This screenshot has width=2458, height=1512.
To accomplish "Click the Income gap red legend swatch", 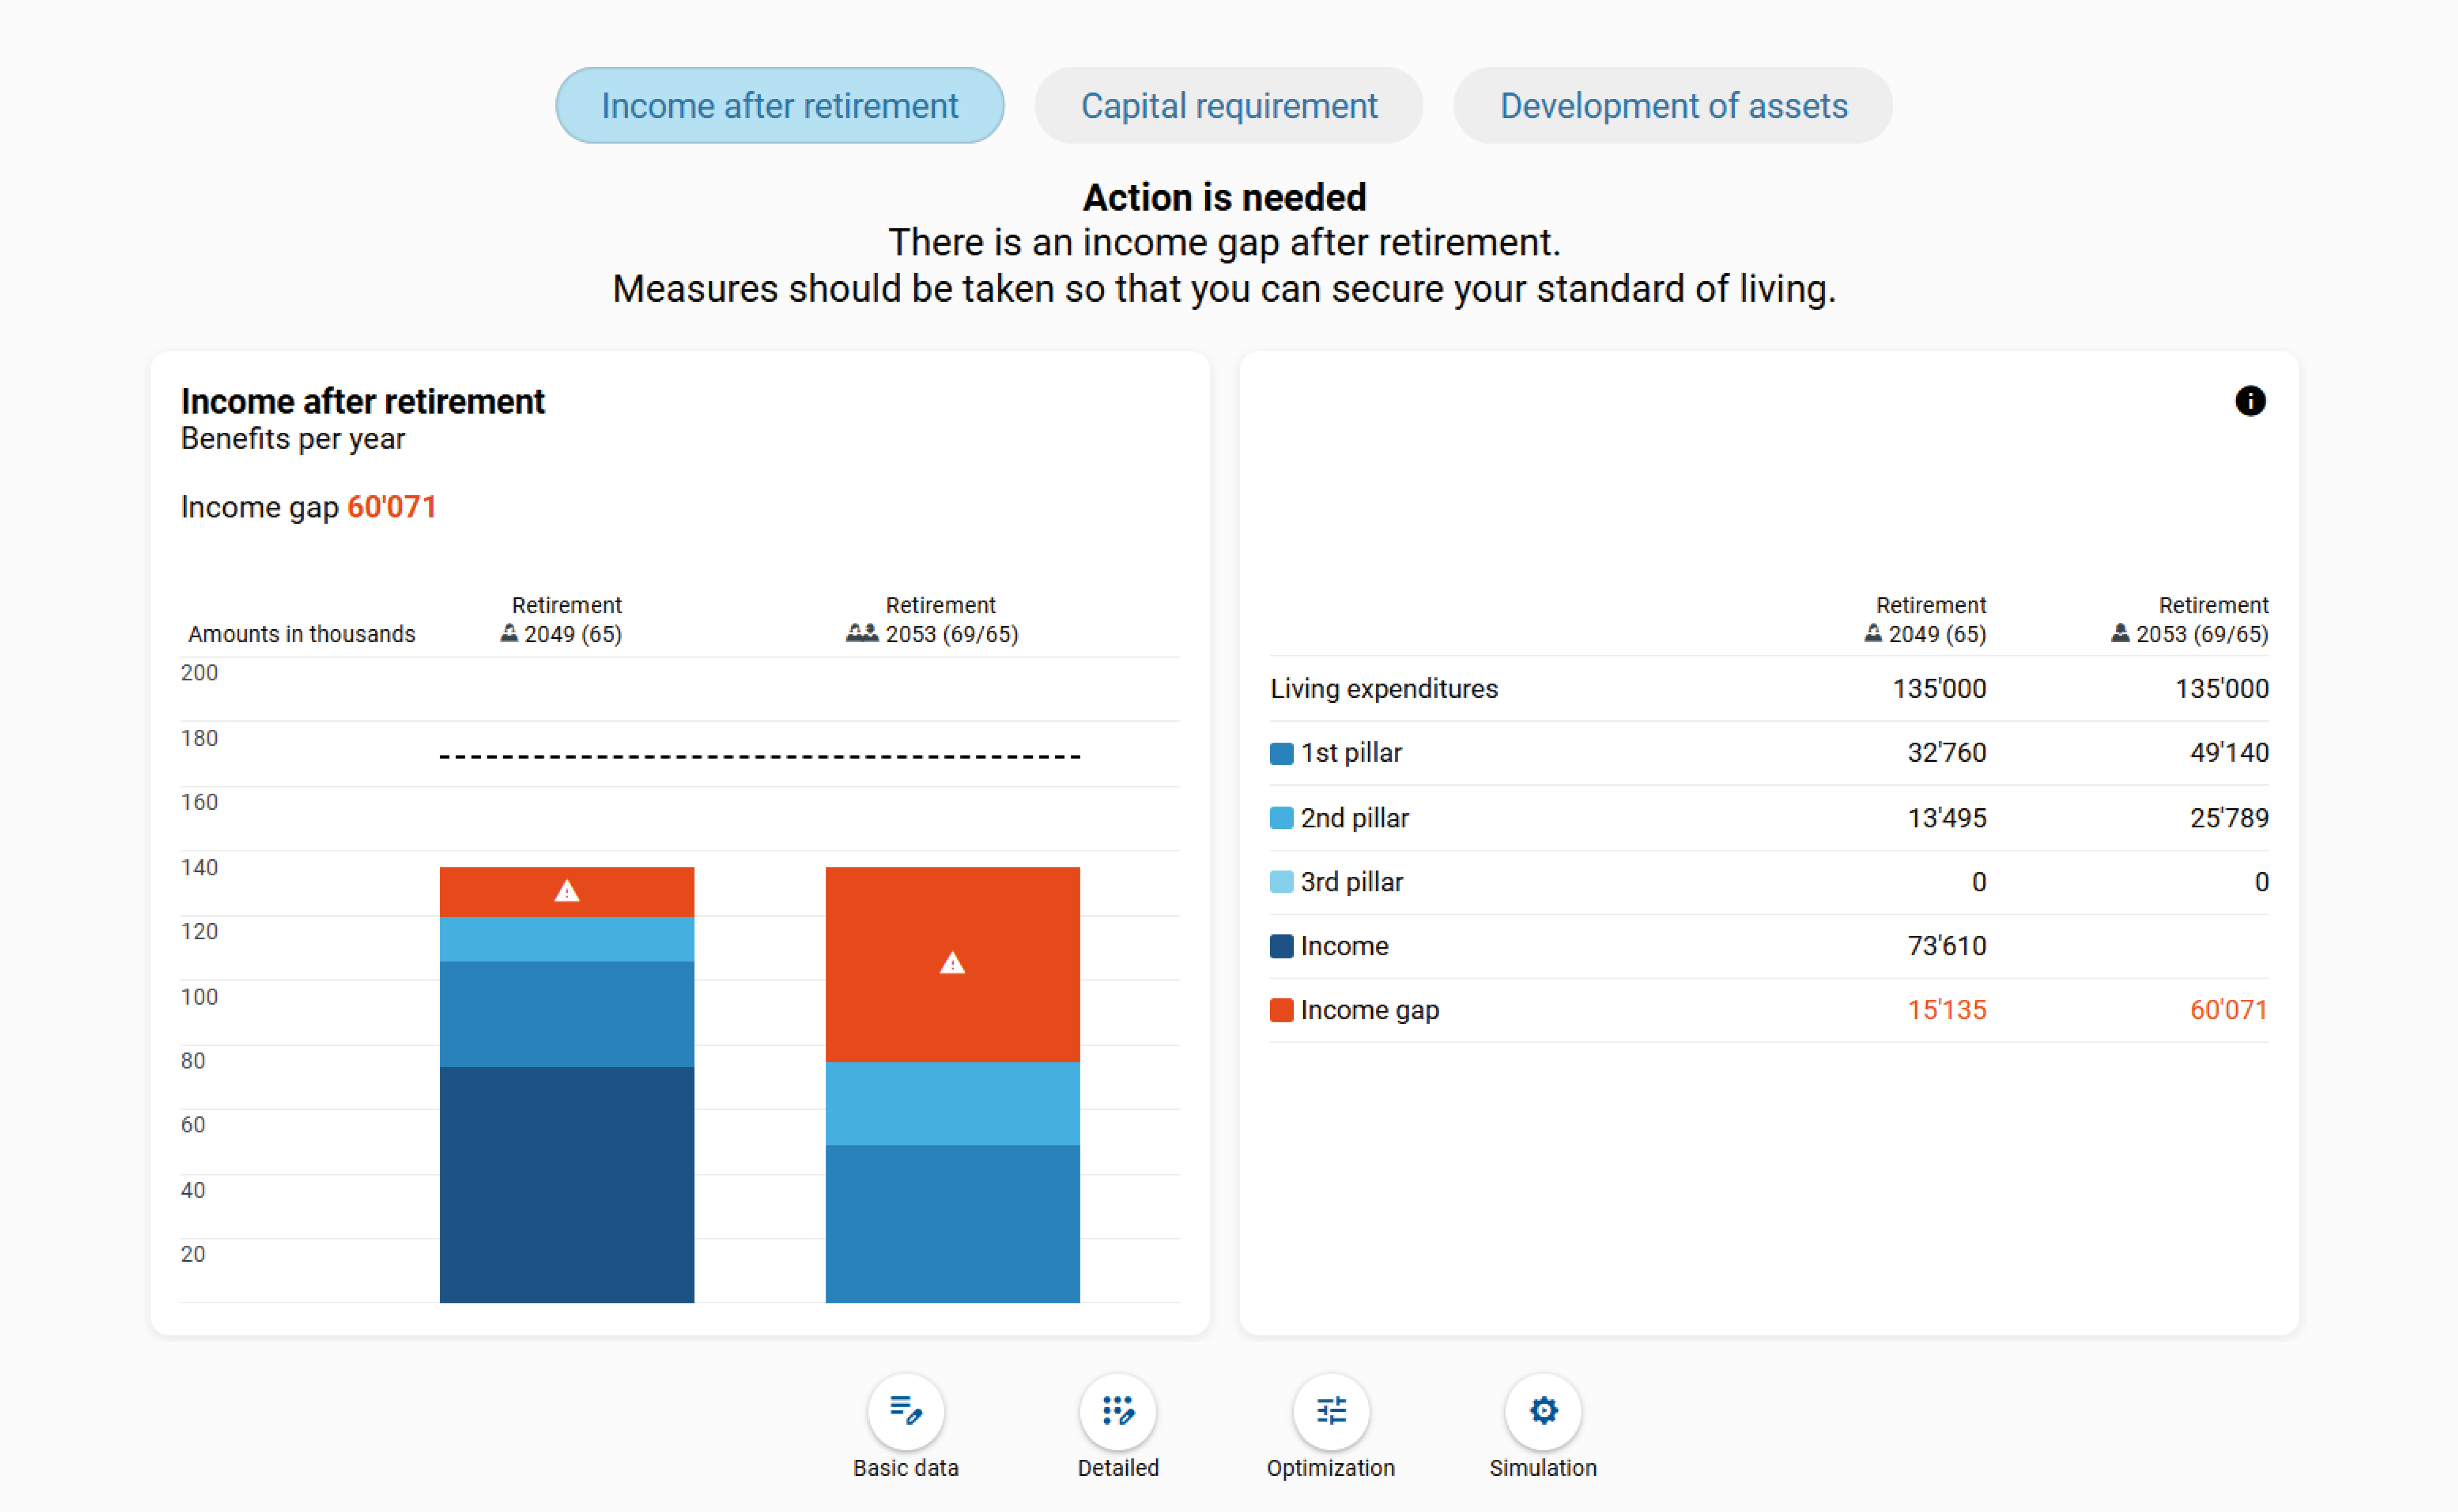I will (x=1281, y=1010).
